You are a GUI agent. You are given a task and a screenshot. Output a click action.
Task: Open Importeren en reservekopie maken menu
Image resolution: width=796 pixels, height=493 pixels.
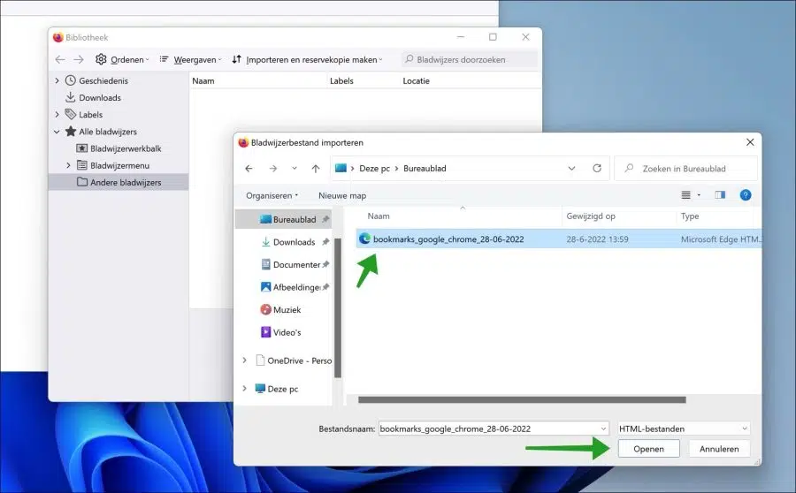[307, 59]
